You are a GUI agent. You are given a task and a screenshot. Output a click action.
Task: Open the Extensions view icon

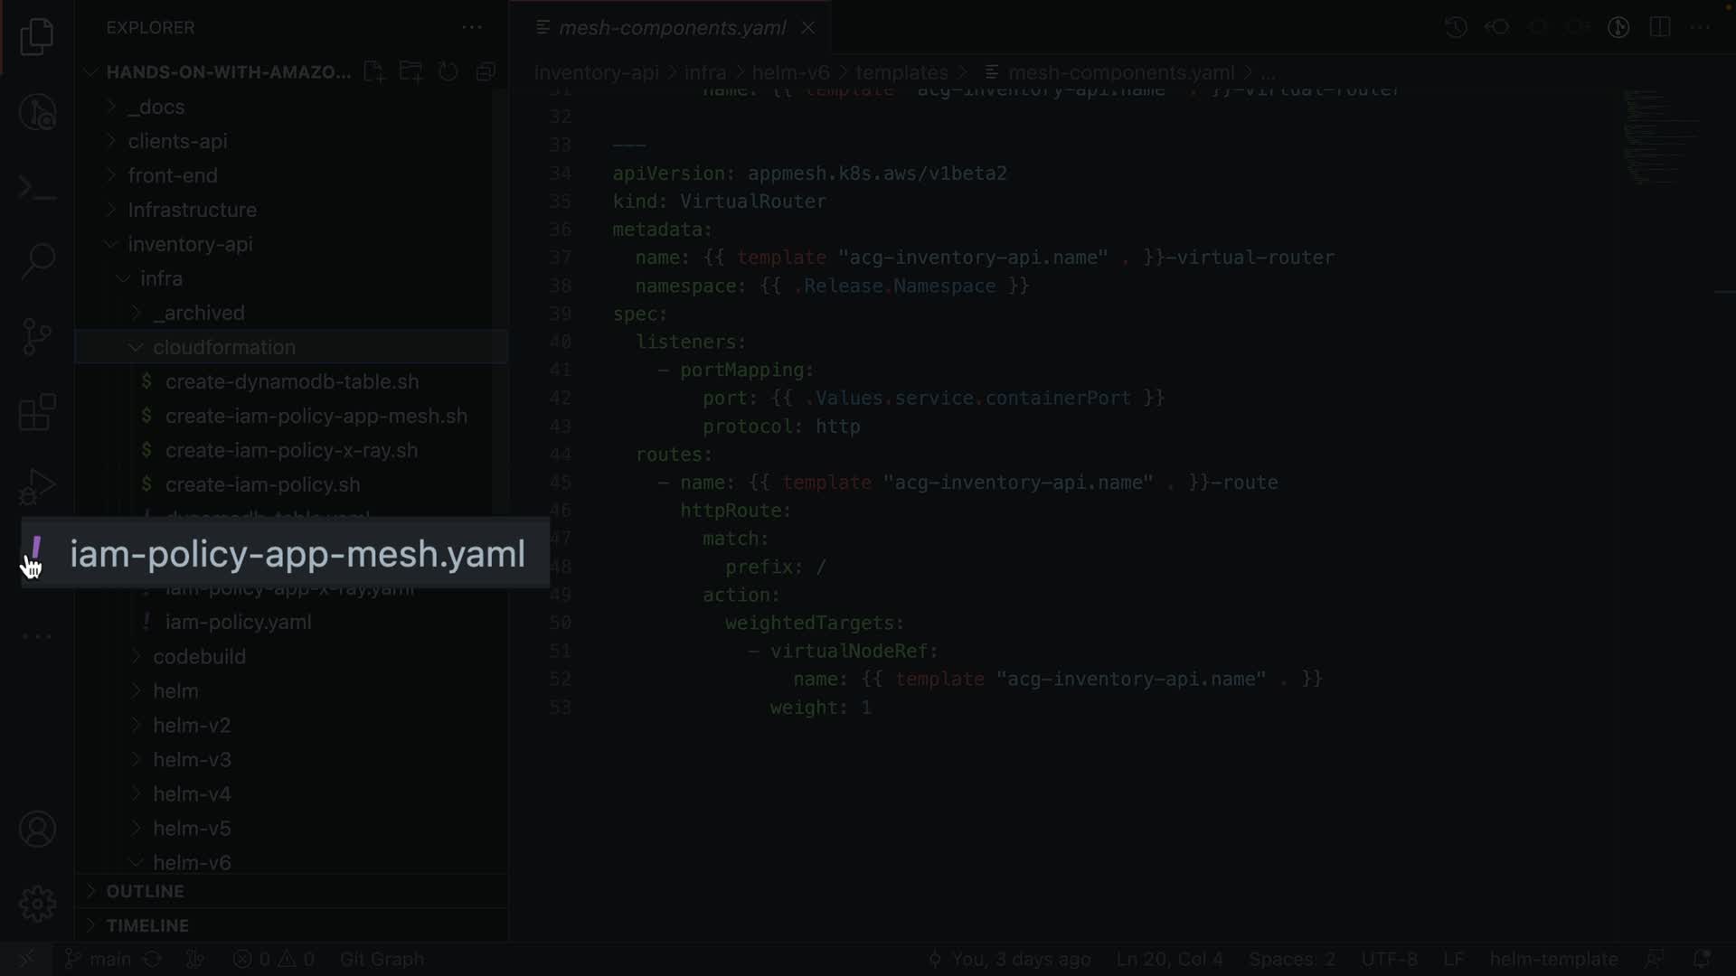37,412
